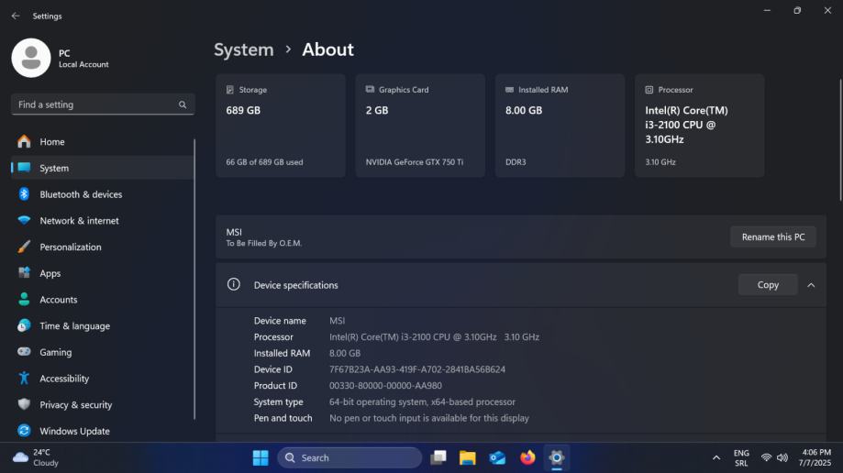Show hidden system tray icons
This screenshot has height=473, width=843.
715,457
